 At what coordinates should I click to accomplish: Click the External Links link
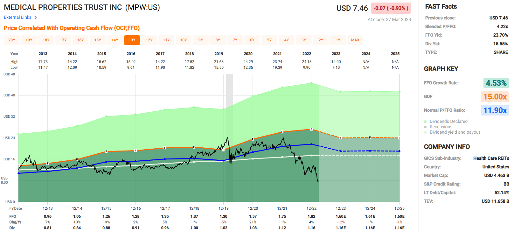(17, 17)
